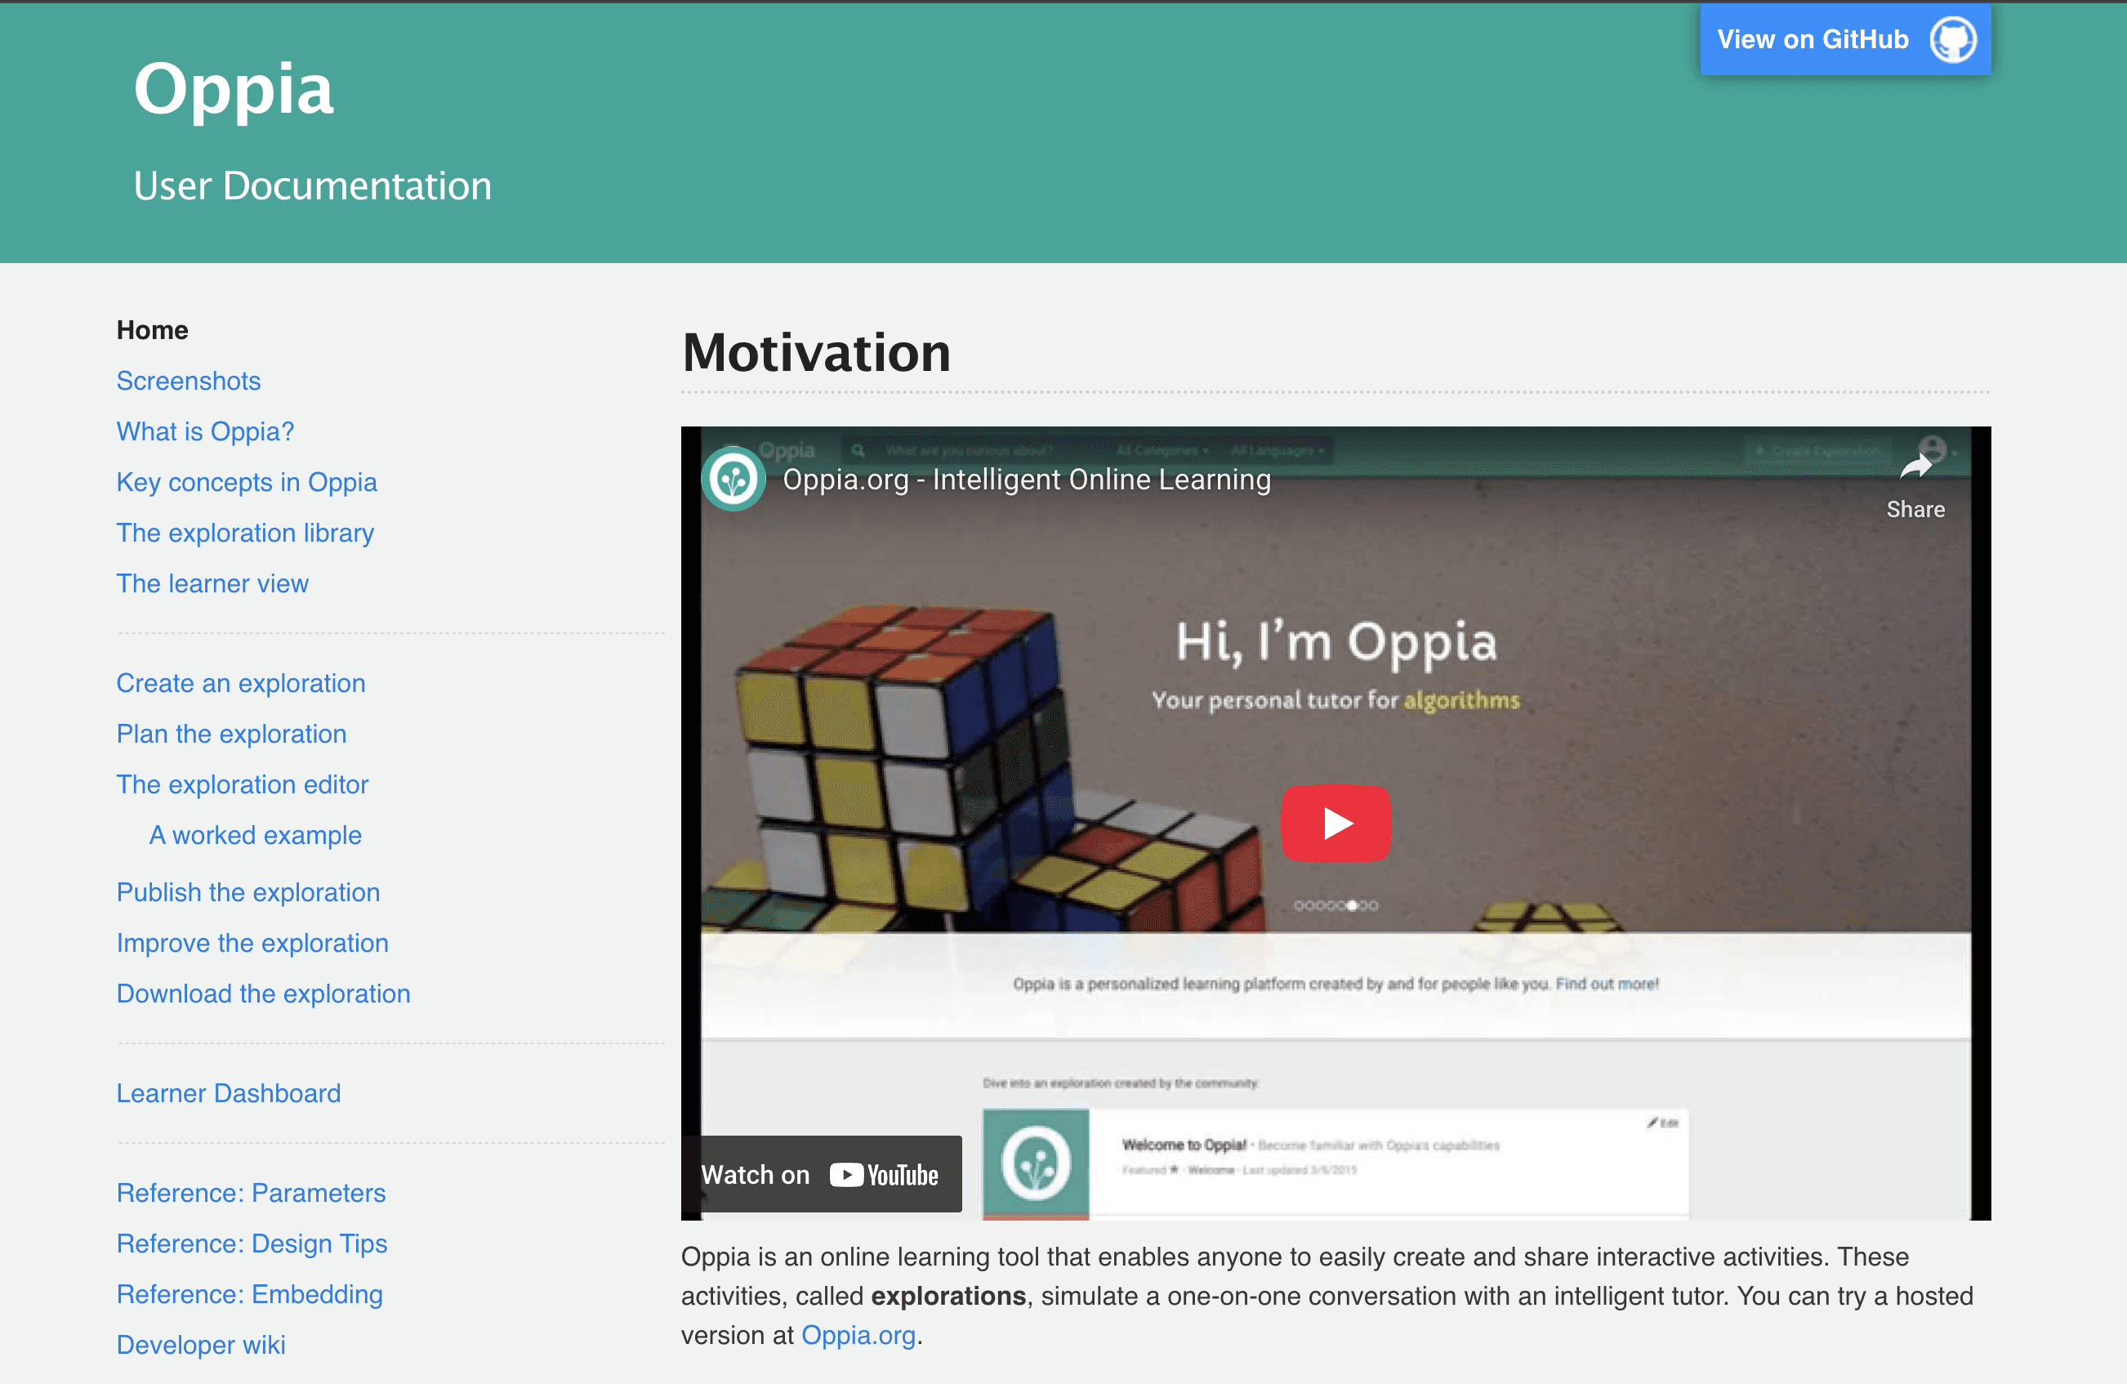Open The learner view page

(212, 584)
